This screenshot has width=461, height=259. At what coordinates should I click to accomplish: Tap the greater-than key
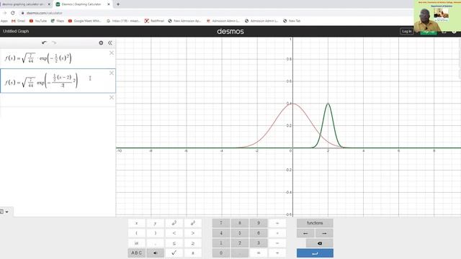point(193,233)
